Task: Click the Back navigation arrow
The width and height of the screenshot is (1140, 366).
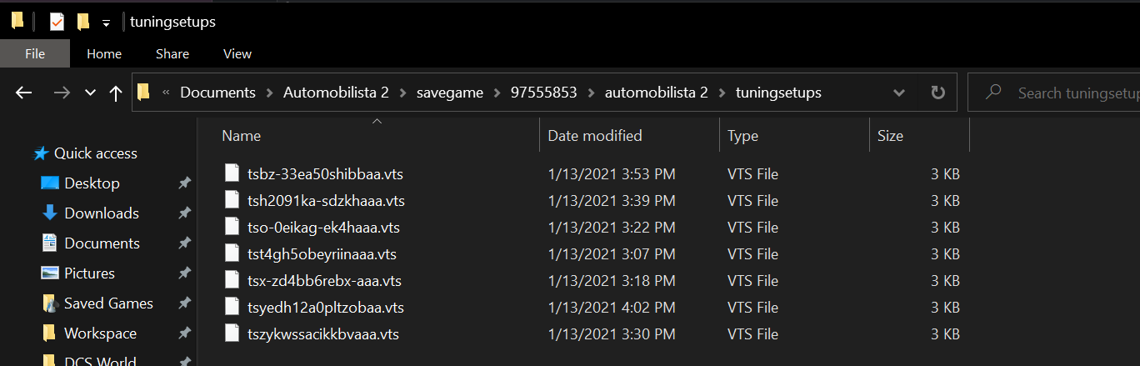Action: [x=23, y=93]
